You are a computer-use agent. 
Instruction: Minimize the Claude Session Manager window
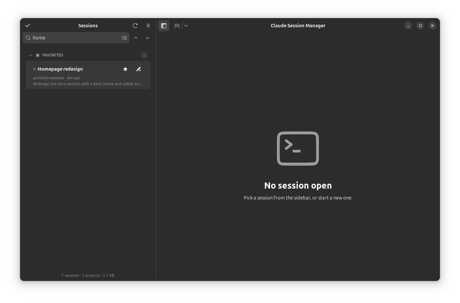[x=408, y=26]
